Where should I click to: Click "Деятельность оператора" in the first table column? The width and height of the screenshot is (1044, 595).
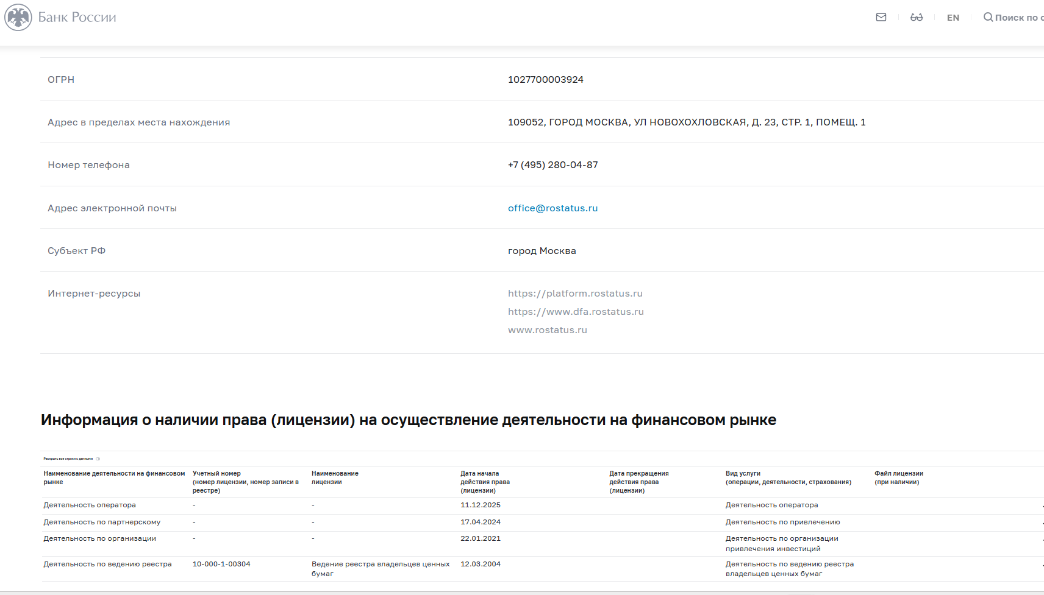pos(90,505)
